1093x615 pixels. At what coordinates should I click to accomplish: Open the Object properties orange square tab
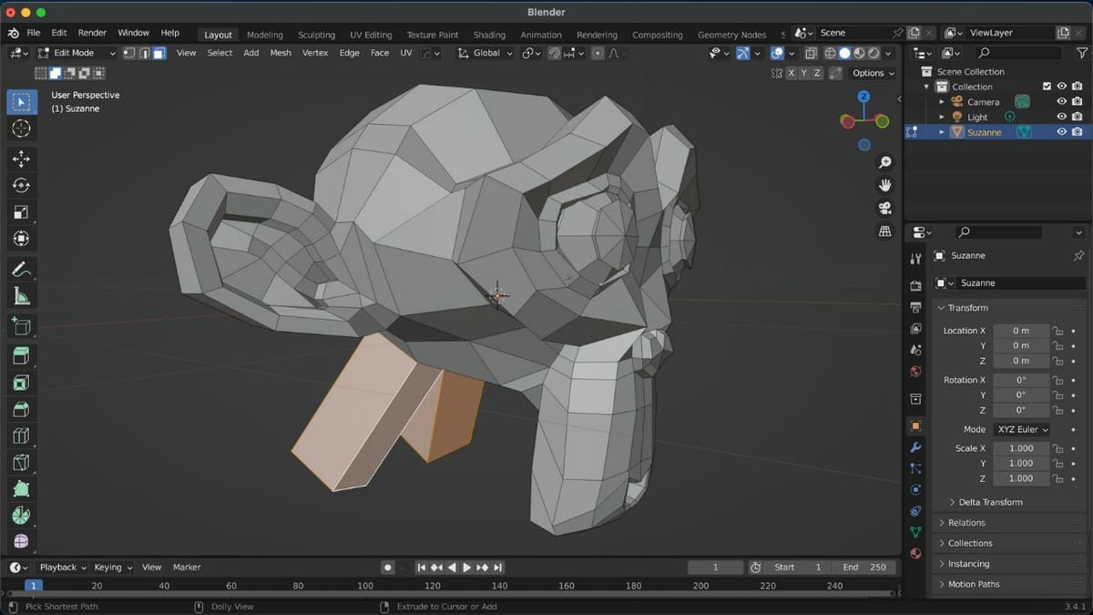pos(916,425)
